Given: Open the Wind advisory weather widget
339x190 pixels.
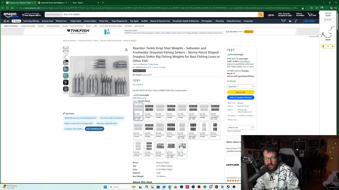Looking at the screenshot, I should [x=10, y=187].
